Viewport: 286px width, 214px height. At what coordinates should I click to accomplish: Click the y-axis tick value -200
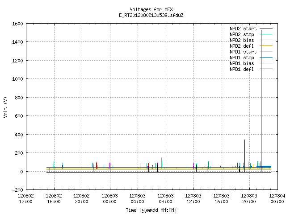[18, 190]
